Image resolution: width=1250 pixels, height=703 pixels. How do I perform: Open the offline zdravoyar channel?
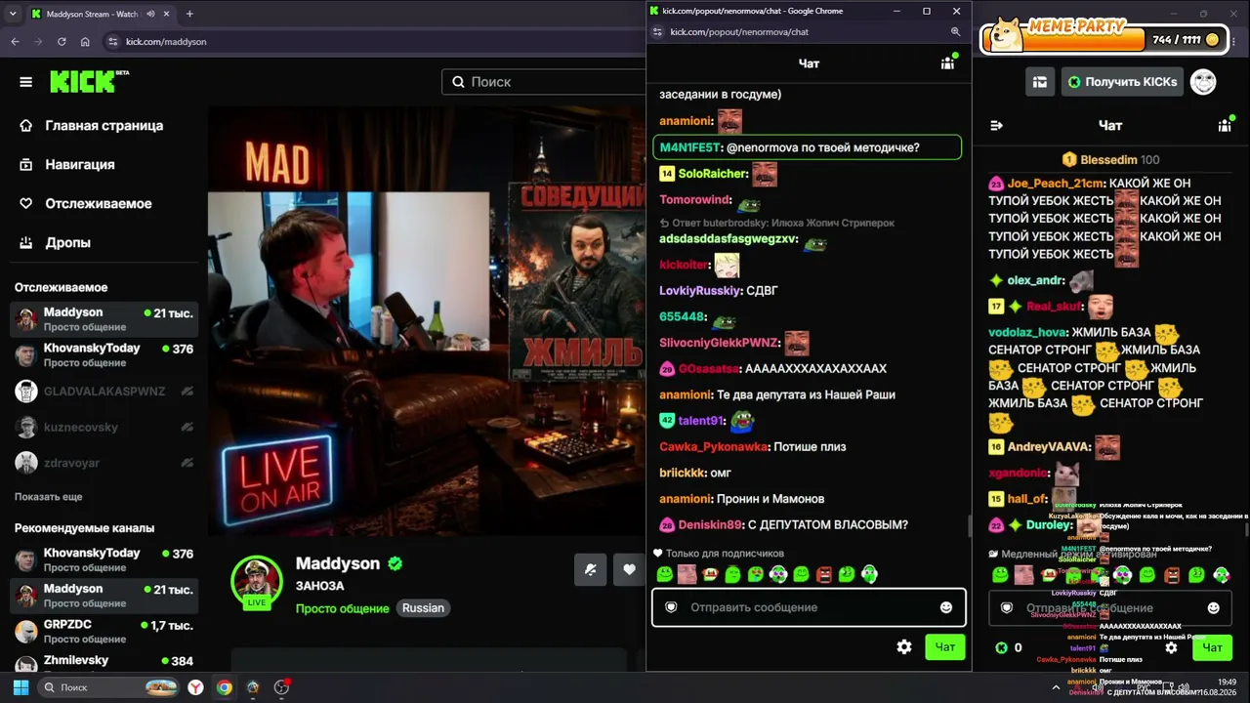(x=104, y=463)
